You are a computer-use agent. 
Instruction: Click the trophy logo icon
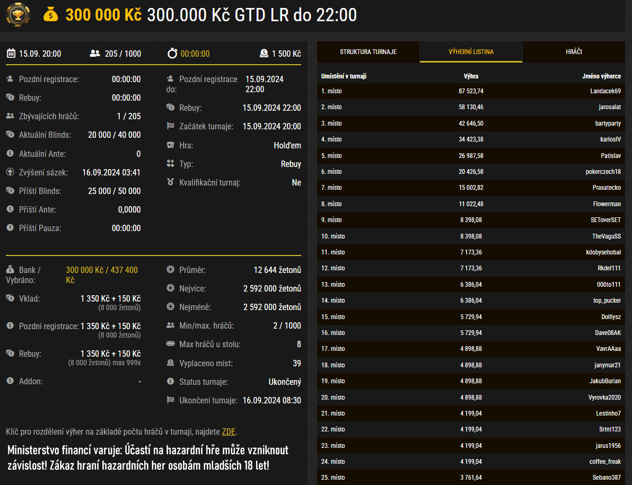17,15
